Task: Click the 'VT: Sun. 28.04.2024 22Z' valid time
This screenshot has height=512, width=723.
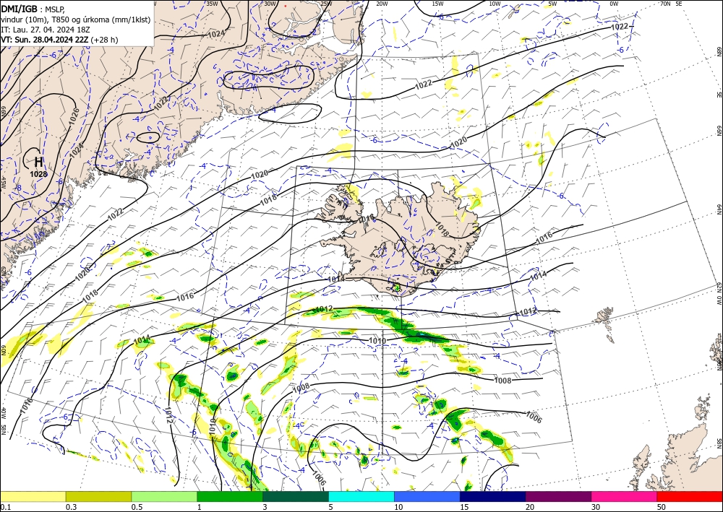Action: (x=45, y=40)
